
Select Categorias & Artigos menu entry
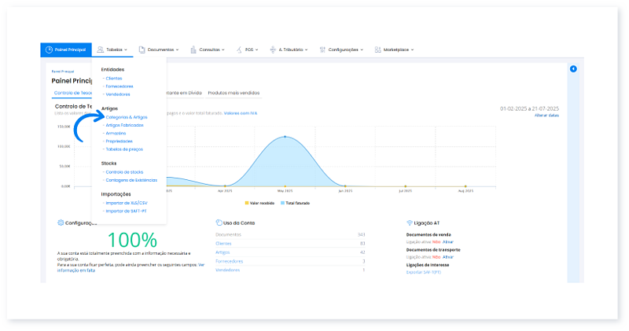point(126,117)
